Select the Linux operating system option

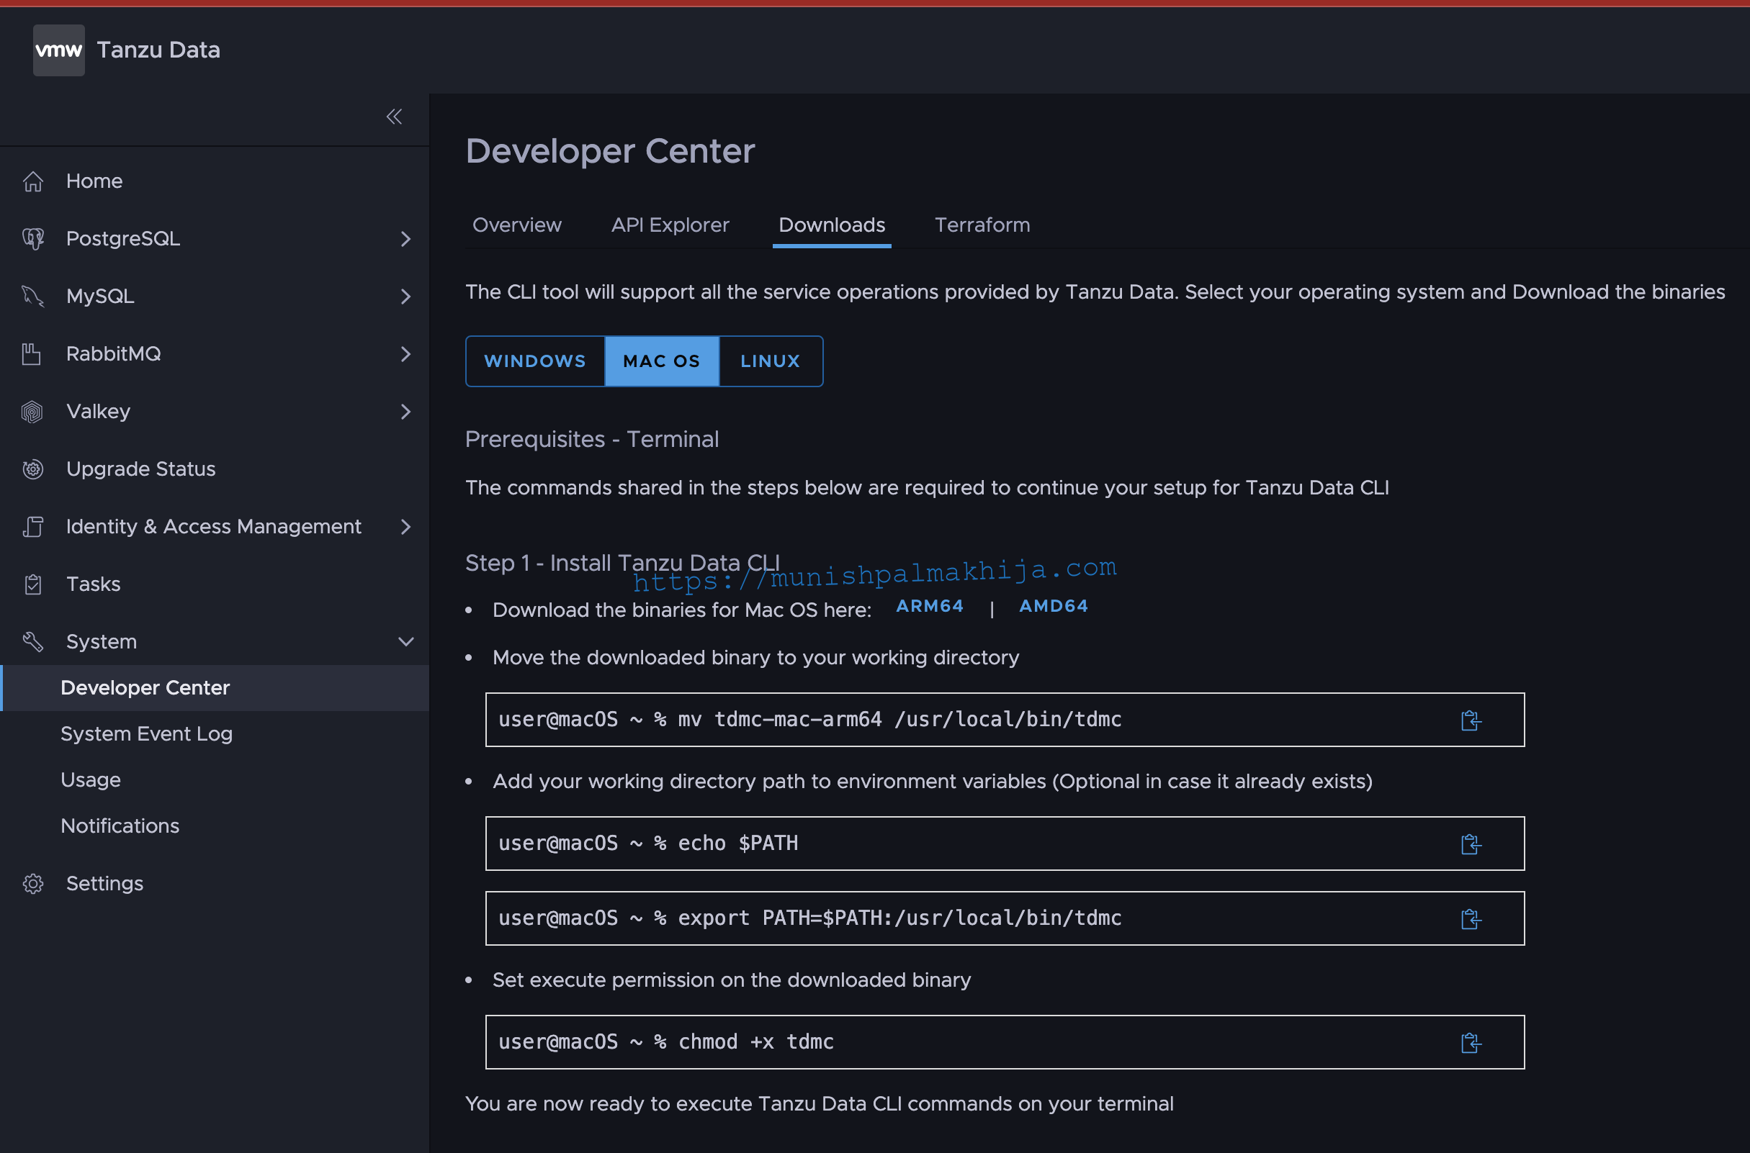(x=770, y=361)
